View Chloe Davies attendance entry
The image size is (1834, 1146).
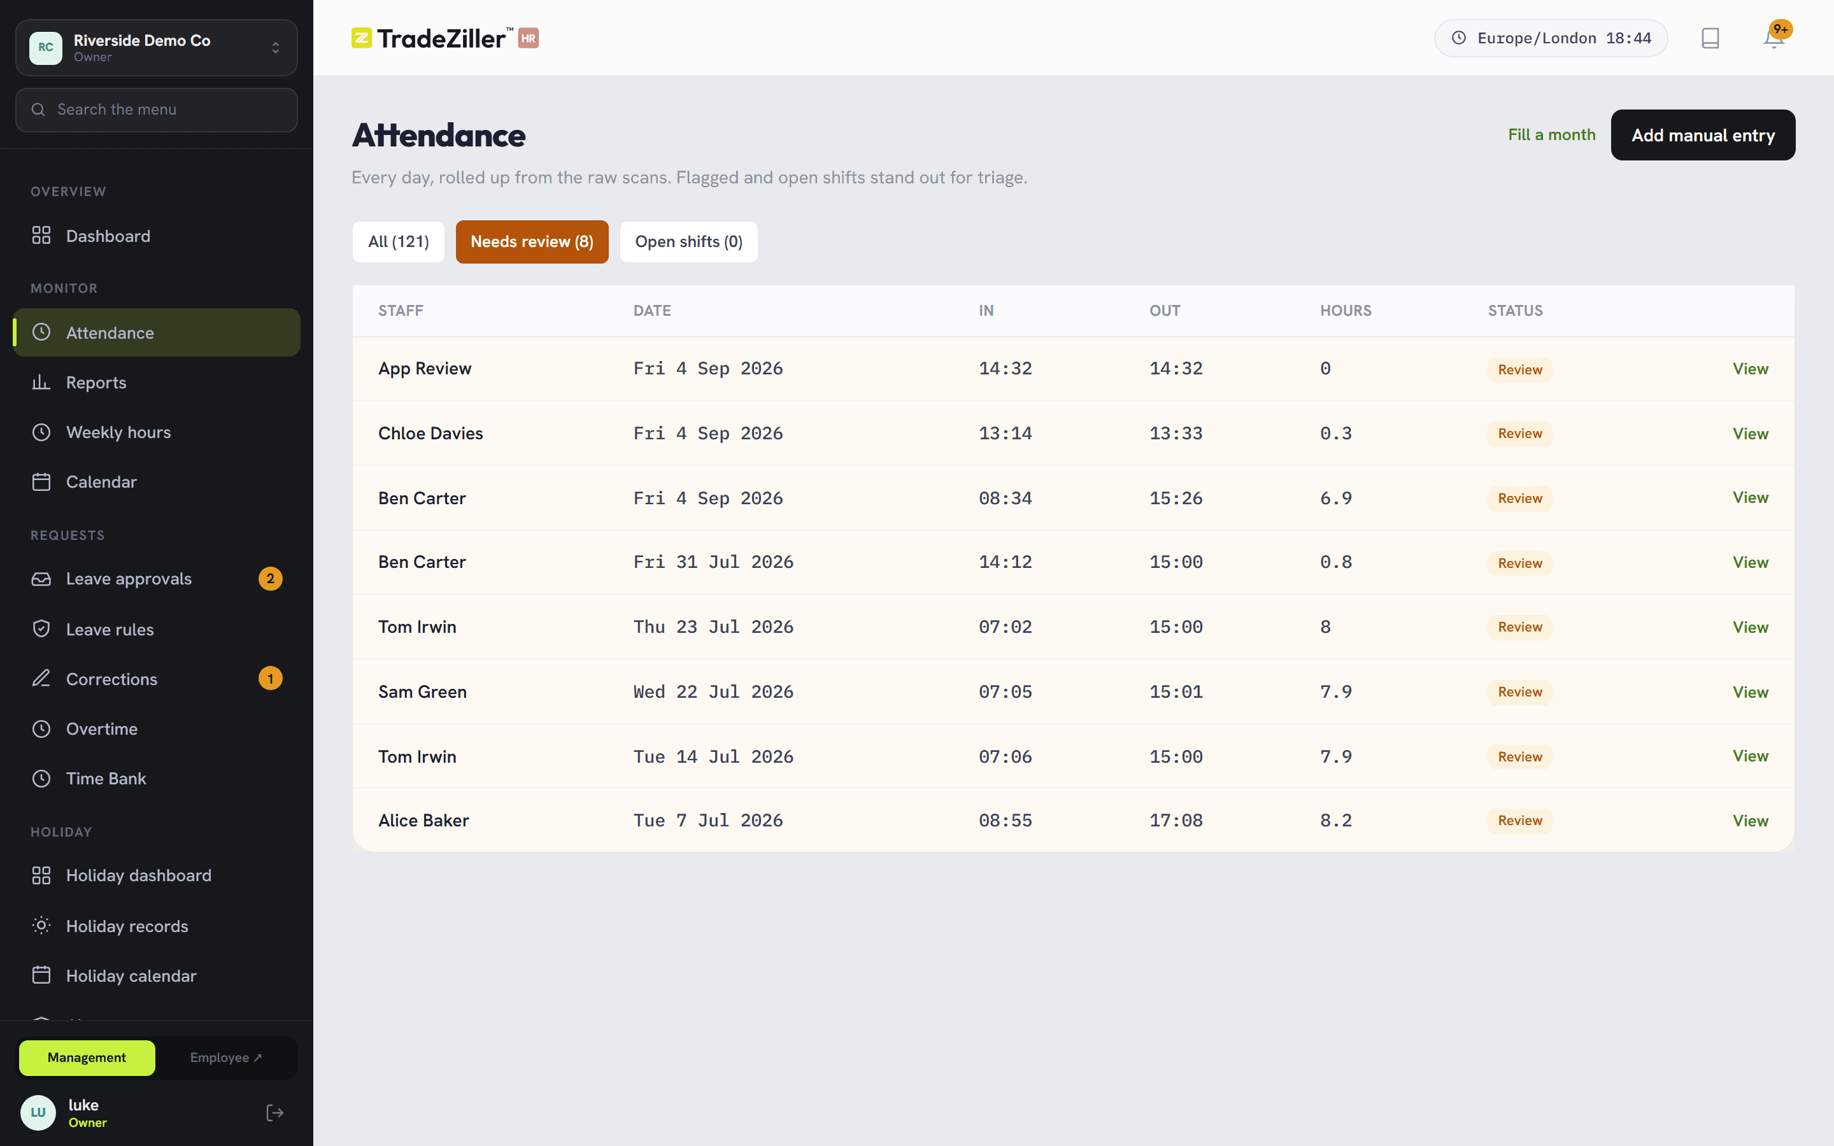click(1750, 434)
